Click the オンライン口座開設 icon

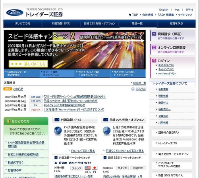tap(154, 47)
